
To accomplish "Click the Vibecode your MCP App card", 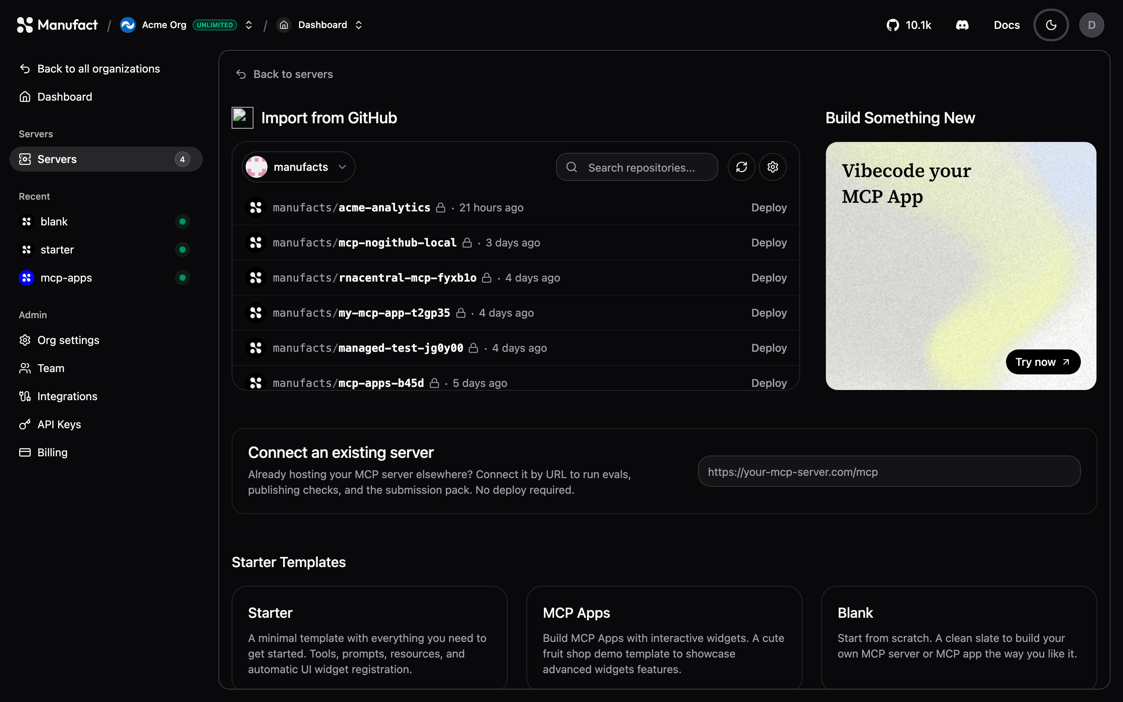I will (960, 266).
